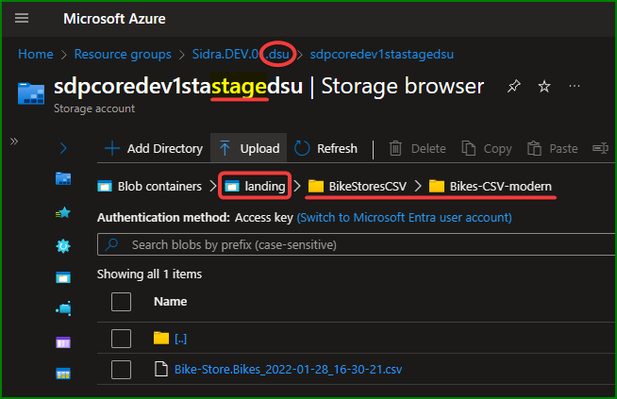Expand the storage tree with blue chevron
The height and width of the screenshot is (399, 617).
(63, 148)
